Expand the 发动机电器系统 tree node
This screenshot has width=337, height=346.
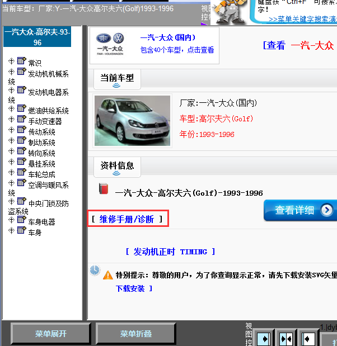11,90
